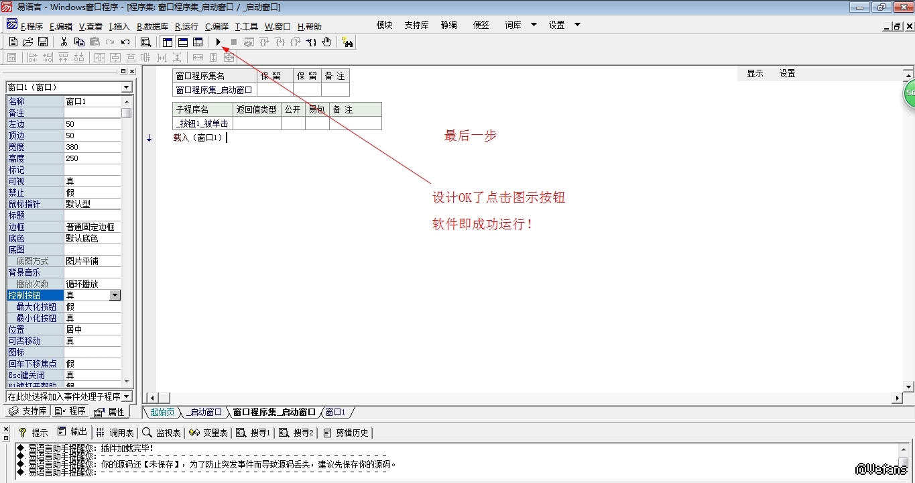
Task: Click the 名称 value field 窗口1
Action: tap(93, 101)
